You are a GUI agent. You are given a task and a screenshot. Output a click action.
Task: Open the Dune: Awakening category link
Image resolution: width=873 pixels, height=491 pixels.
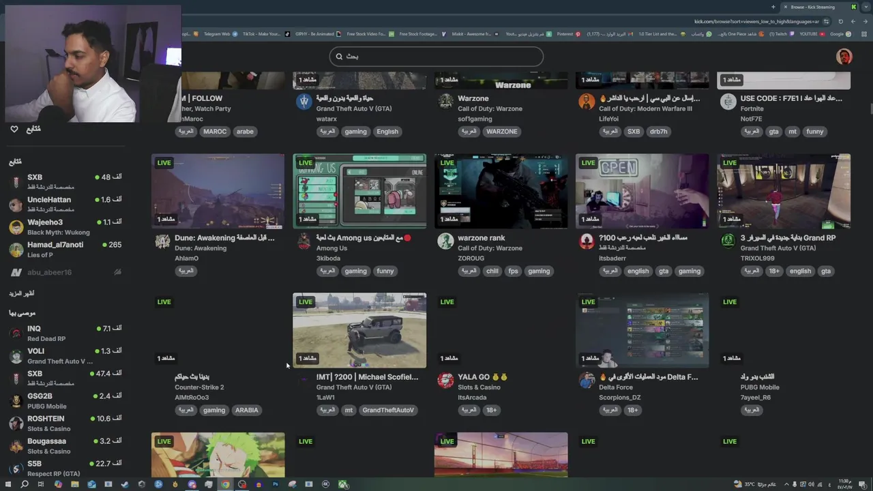(201, 248)
